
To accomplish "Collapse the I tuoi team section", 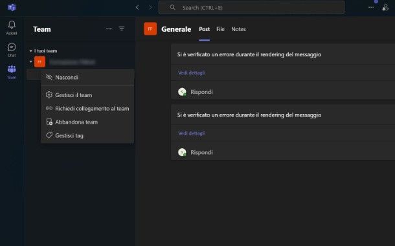I will (30, 51).
